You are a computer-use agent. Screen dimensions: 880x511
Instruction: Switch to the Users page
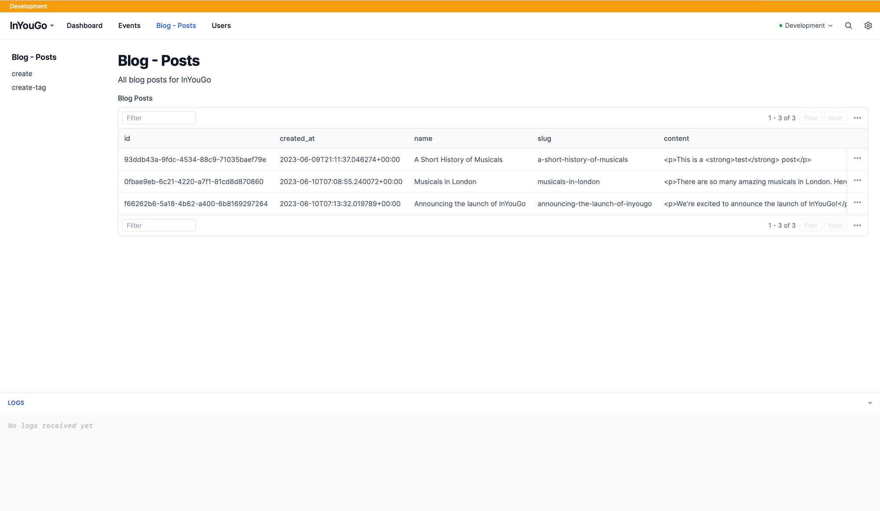[x=221, y=26]
